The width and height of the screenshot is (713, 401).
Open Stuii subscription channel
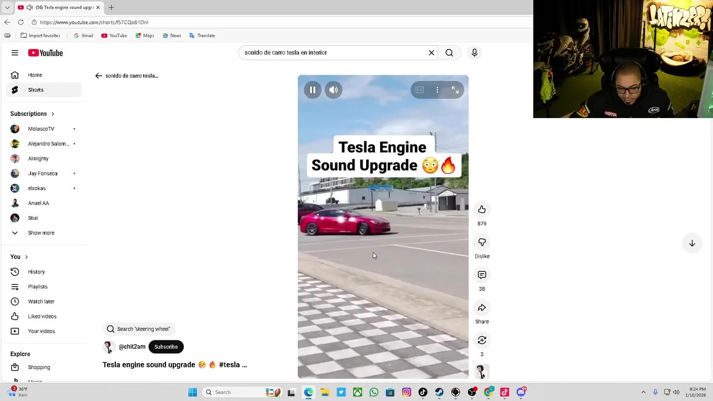pyautogui.click(x=44, y=218)
